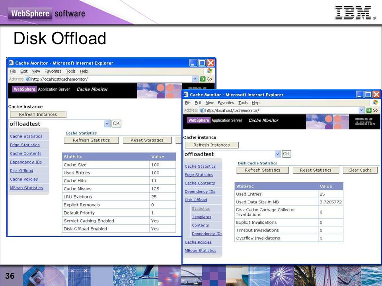Viewport: 382px width, 286px height.
Task: Open Dependency IDs sublink under Disk Offload
Action: tap(207, 234)
